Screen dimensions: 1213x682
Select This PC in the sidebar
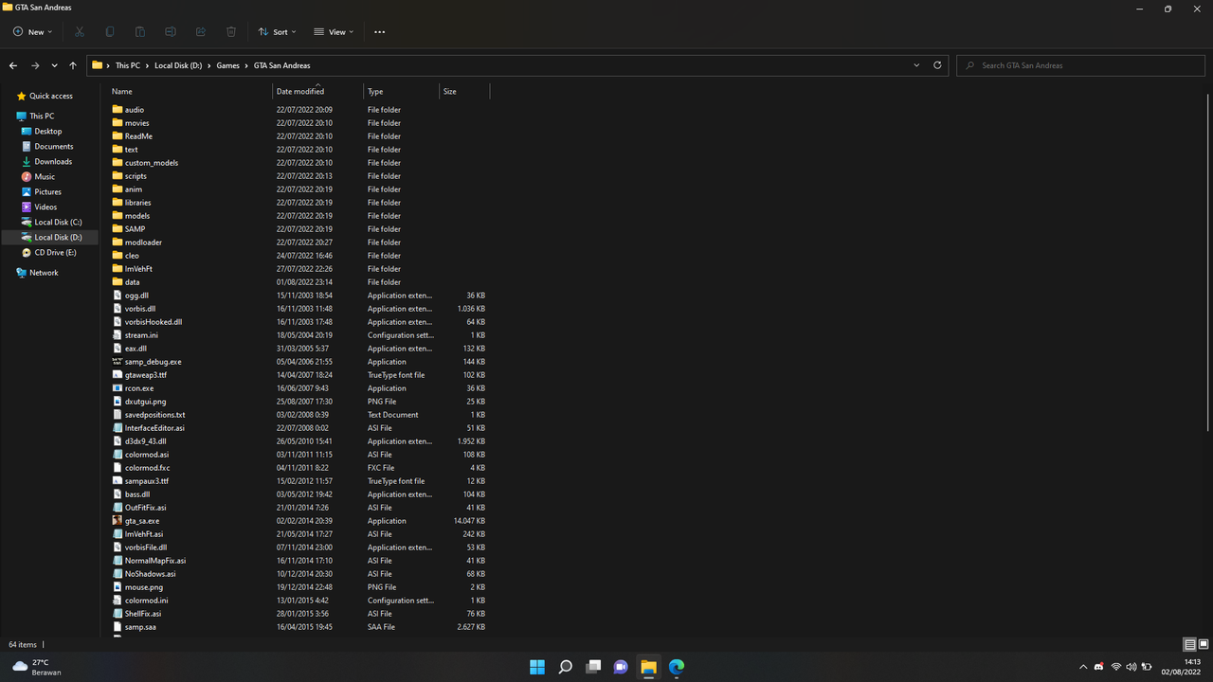pyautogui.click(x=42, y=117)
